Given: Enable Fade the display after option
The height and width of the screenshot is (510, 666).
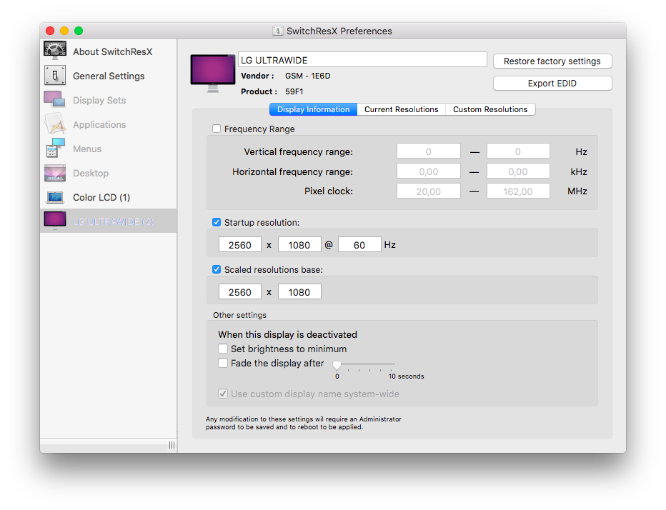Looking at the screenshot, I should (x=223, y=363).
